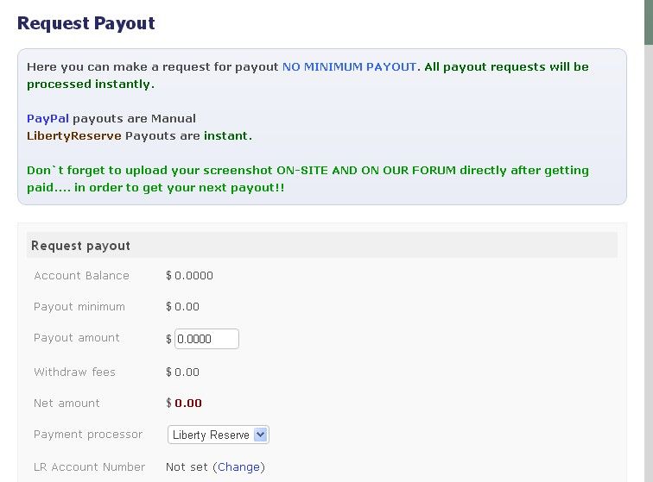Click the blue arrow on Liberty Reserve selector
The width and height of the screenshot is (653, 482).
261,435
